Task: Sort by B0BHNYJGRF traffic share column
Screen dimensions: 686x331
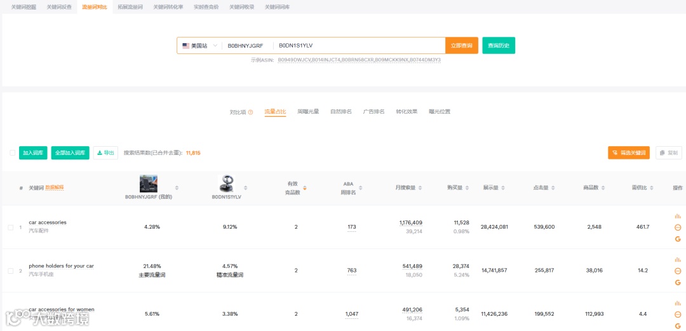Action: (x=177, y=188)
